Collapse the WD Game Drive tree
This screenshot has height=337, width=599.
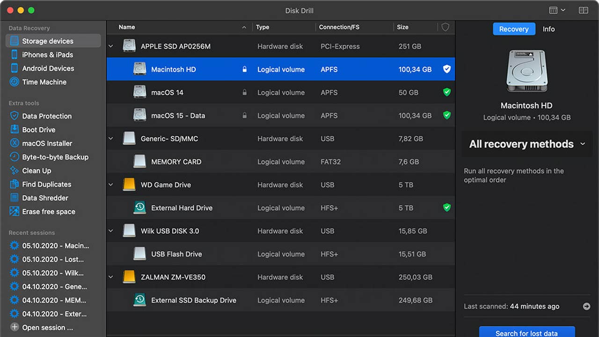click(111, 185)
